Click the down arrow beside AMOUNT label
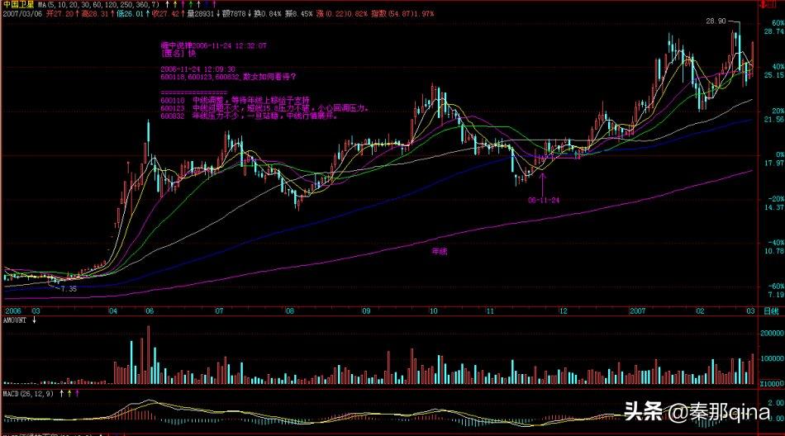Screen dimensions: 785x436 34,320
